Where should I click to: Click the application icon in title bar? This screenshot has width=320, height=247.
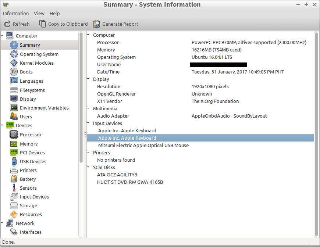[x=6, y=4]
